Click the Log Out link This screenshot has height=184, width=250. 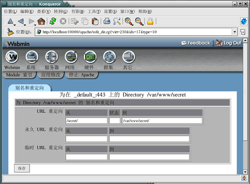click(x=228, y=43)
